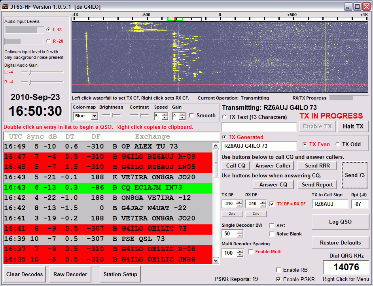Select the PSE QSL 73 row
373x286 pixels.
point(108,240)
